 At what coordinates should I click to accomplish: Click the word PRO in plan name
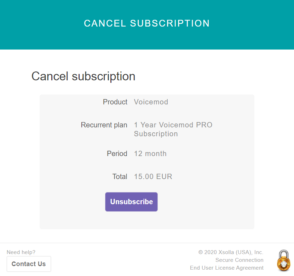pos(204,125)
